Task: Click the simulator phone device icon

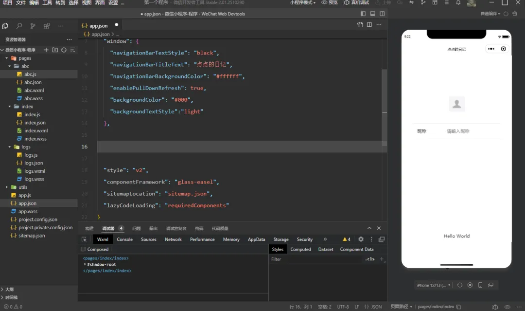Action: 480,285
